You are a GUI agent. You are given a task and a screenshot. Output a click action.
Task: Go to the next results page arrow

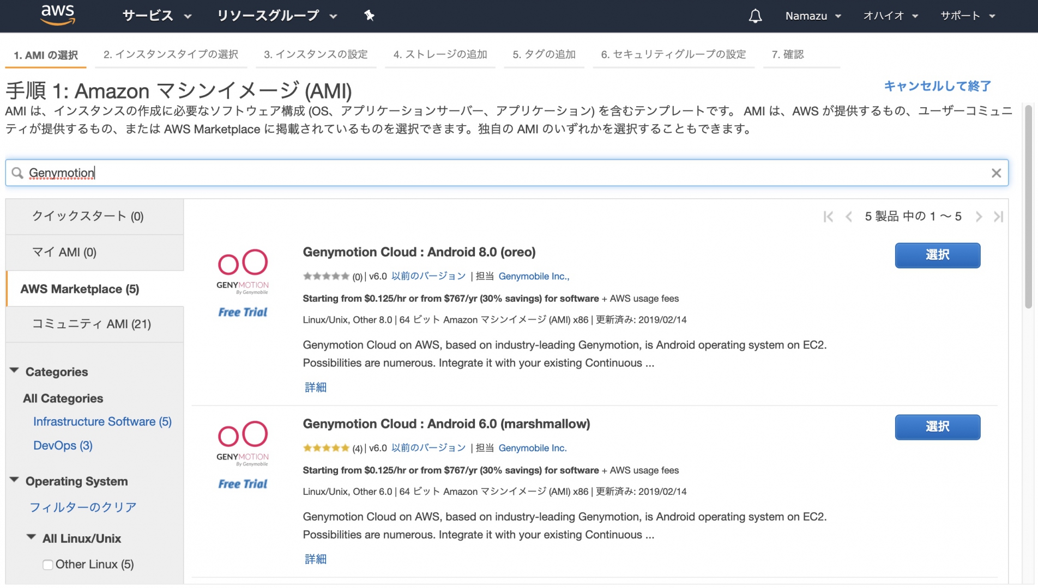pyautogui.click(x=979, y=217)
